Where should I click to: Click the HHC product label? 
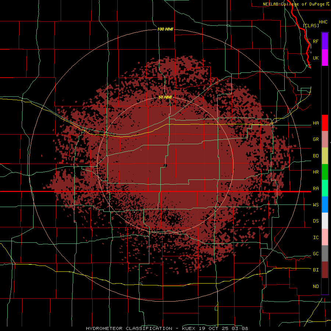(323, 22)
